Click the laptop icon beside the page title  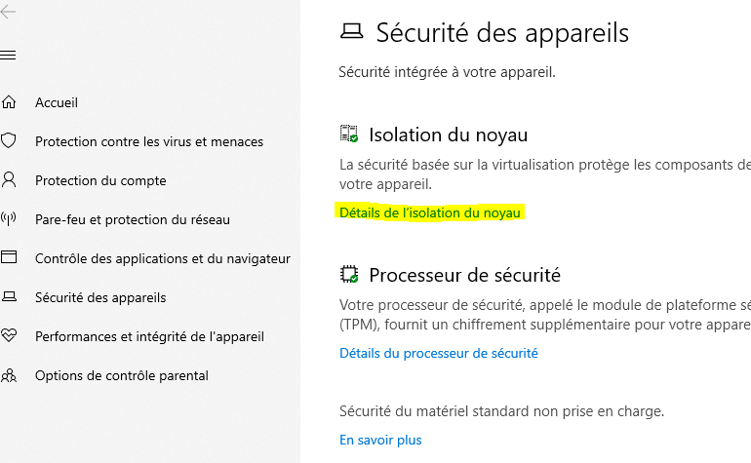(x=351, y=33)
